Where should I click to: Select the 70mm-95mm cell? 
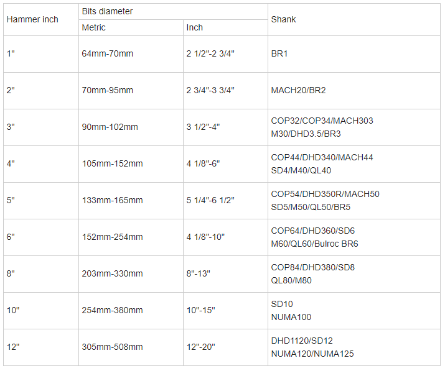coord(131,90)
